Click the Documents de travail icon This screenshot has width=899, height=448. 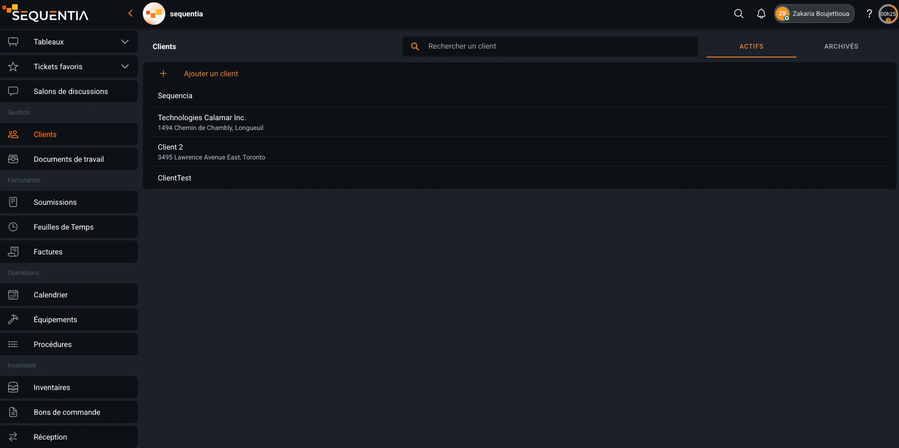13,159
